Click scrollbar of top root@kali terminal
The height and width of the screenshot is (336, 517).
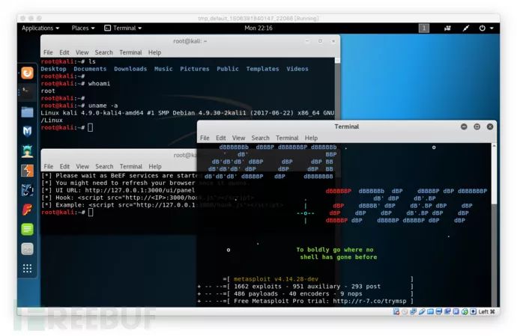click(x=337, y=88)
